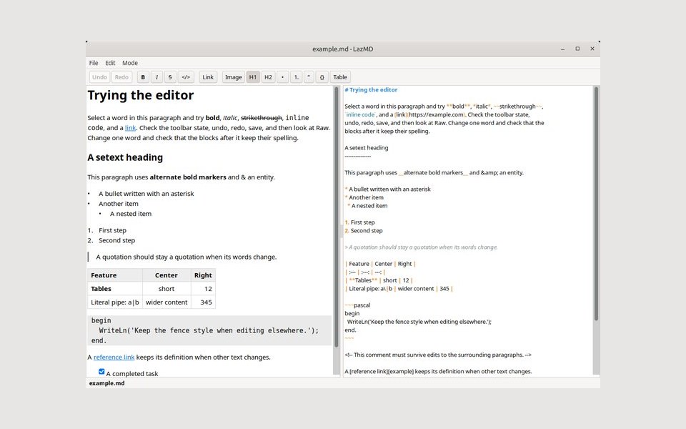Click the HTML comment line in the raw pane
This screenshot has width=686, height=429.
coord(438,355)
